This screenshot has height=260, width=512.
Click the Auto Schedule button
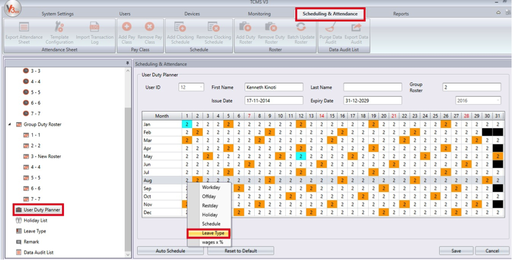point(170,251)
